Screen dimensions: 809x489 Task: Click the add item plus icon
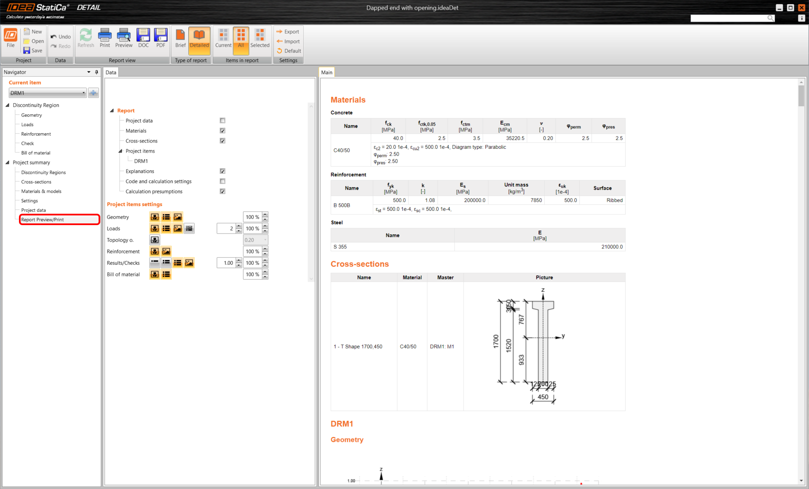(94, 93)
